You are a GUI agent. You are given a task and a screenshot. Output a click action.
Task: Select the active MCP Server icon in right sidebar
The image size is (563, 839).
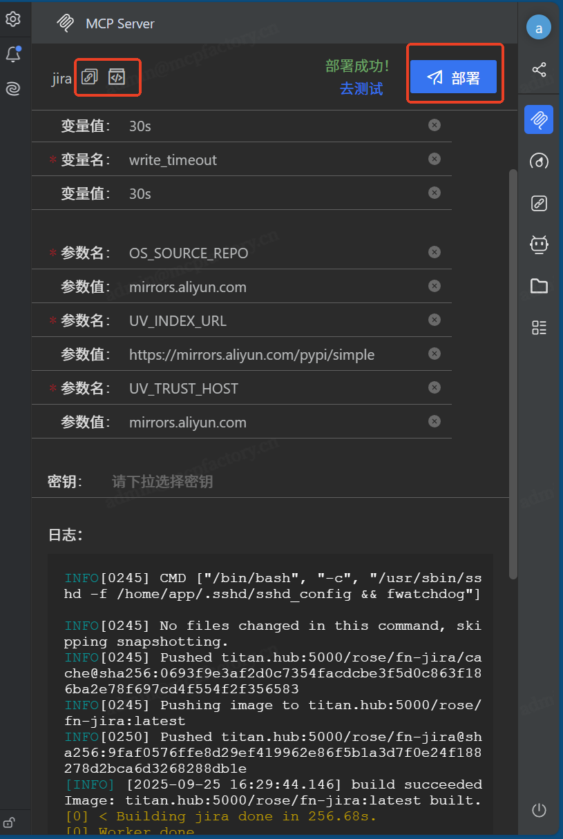[539, 119]
